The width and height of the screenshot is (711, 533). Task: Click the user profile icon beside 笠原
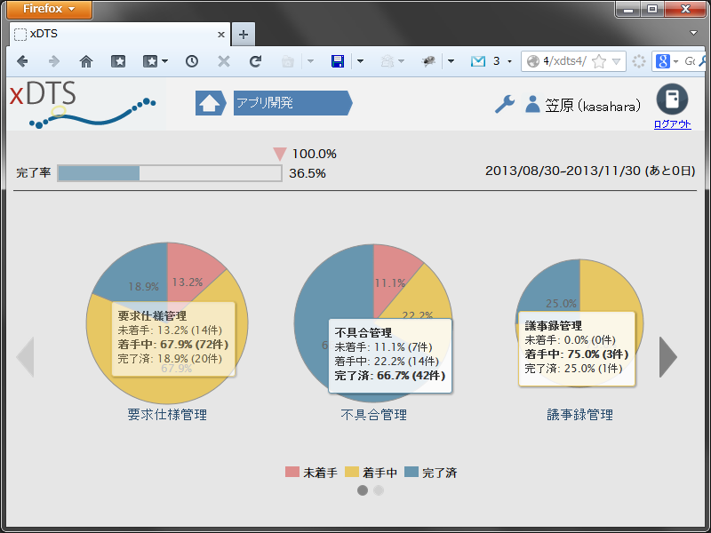pos(532,104)
